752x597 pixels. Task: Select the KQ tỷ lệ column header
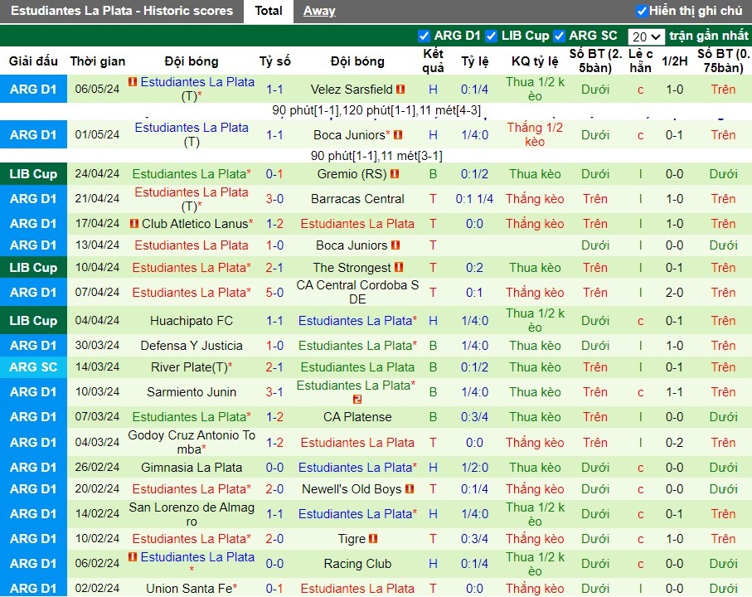(x=535, y=61)
